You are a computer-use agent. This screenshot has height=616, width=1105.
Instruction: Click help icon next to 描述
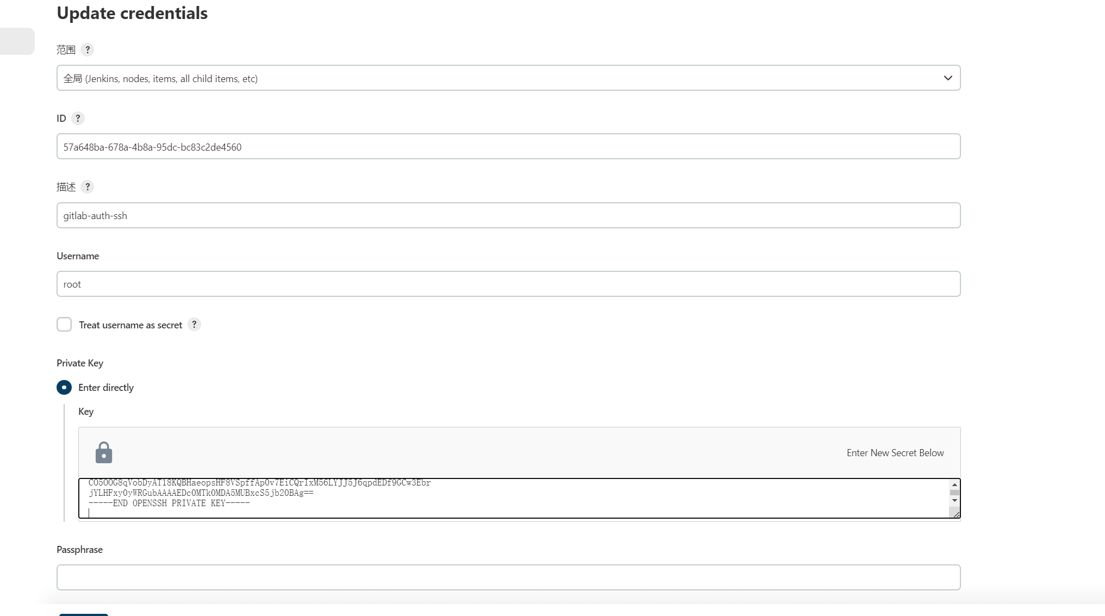87,187
